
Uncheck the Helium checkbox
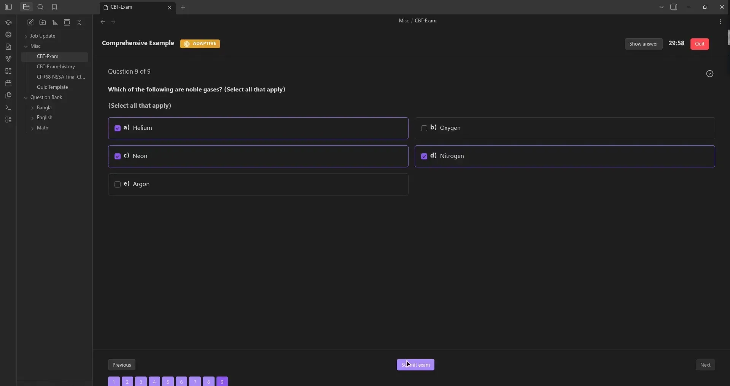[x=118, y=128]
